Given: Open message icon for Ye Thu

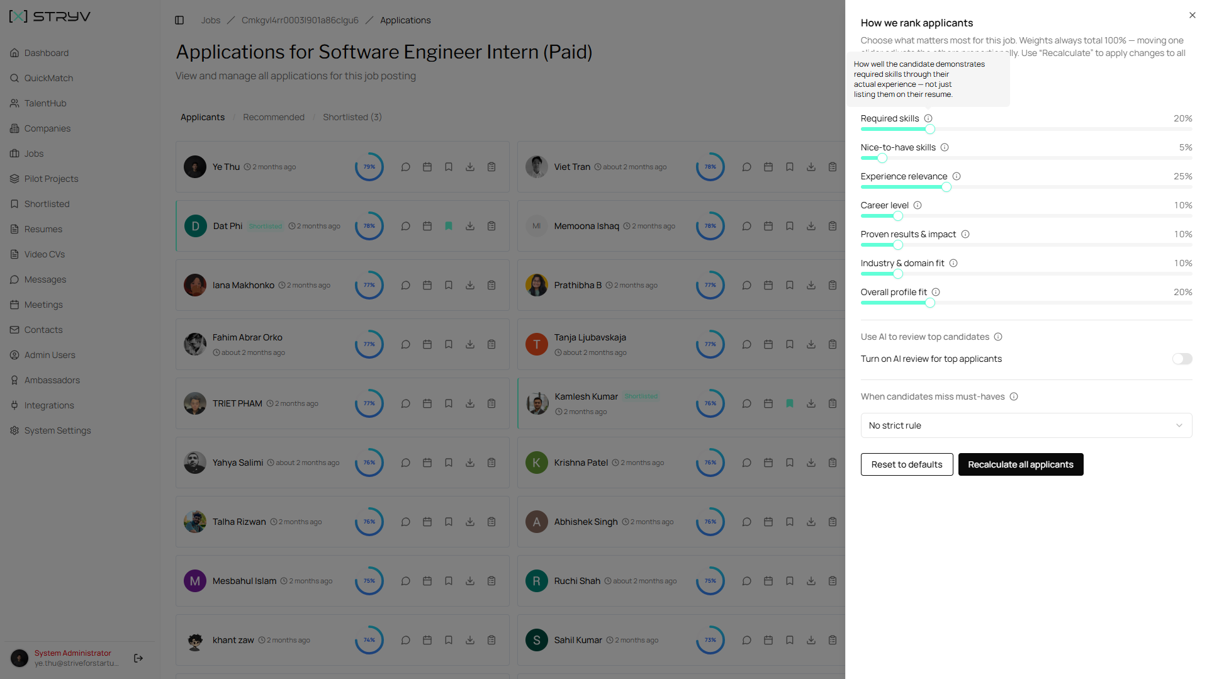Looking at the screenshot, I should coord(406,167).
